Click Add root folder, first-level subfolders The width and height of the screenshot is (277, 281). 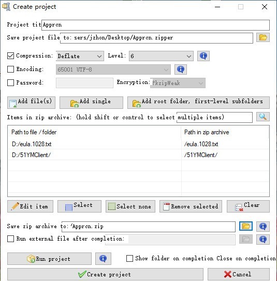pyautogui.click(x=198, y=103)
